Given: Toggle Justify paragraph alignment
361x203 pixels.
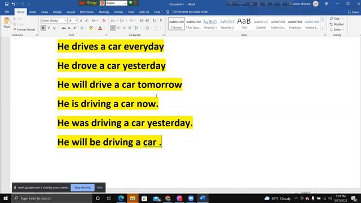Looking at the screenshot, I should [x=130, y=28].
